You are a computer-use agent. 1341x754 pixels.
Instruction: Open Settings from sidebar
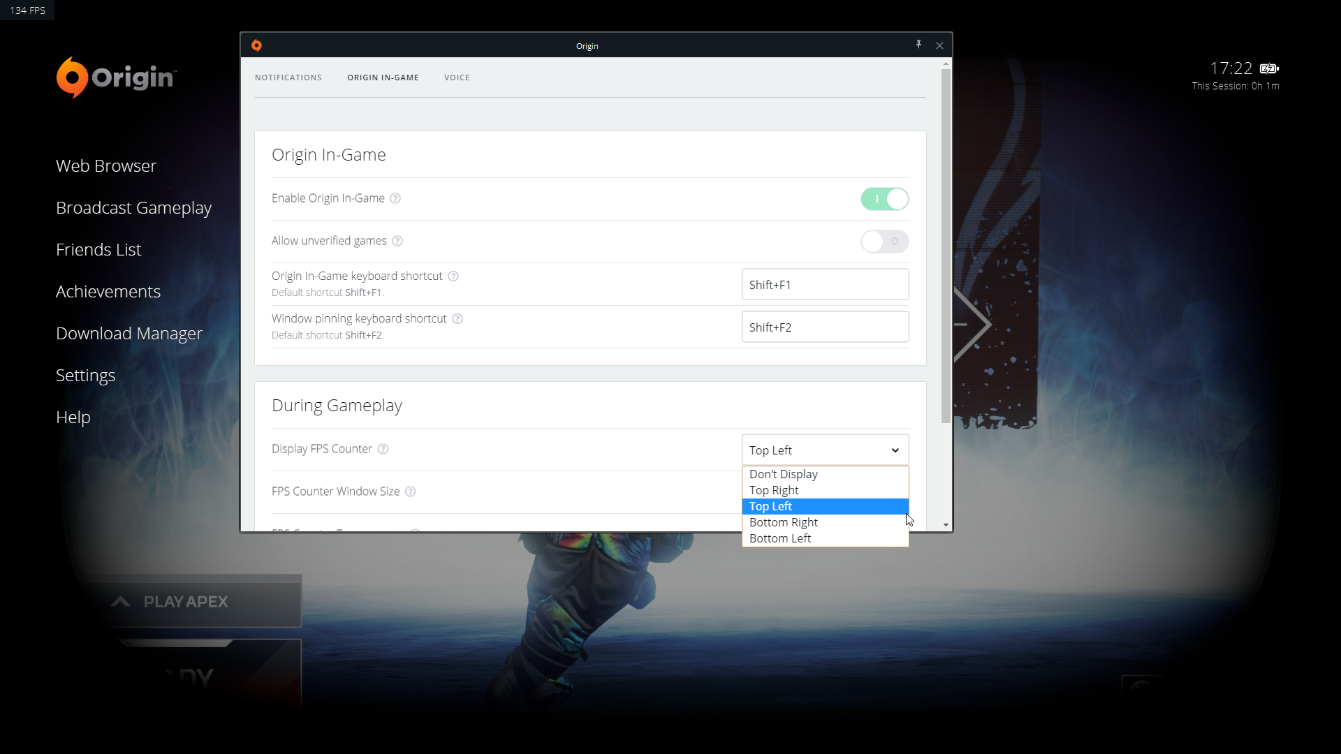click(86, 375)
